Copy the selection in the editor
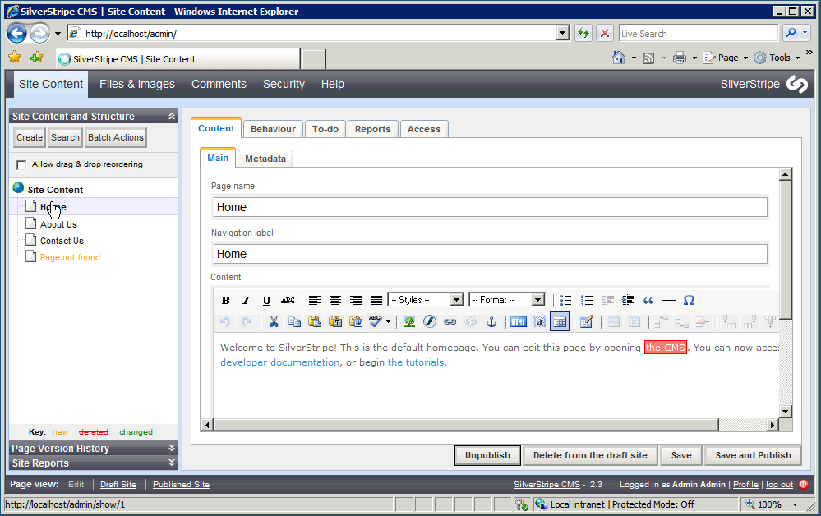The width and height of the screenshot is (821, 516). (294, 322)
